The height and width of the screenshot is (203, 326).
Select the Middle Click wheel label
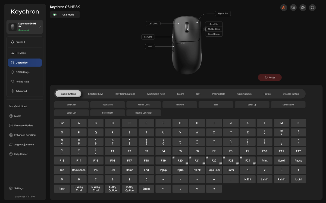point(214,29)
